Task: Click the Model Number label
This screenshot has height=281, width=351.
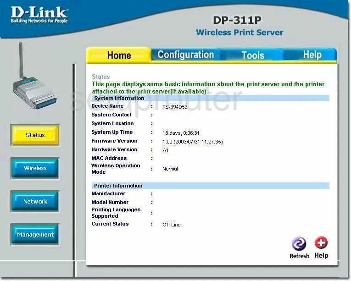Action: (x=110, y=203)
